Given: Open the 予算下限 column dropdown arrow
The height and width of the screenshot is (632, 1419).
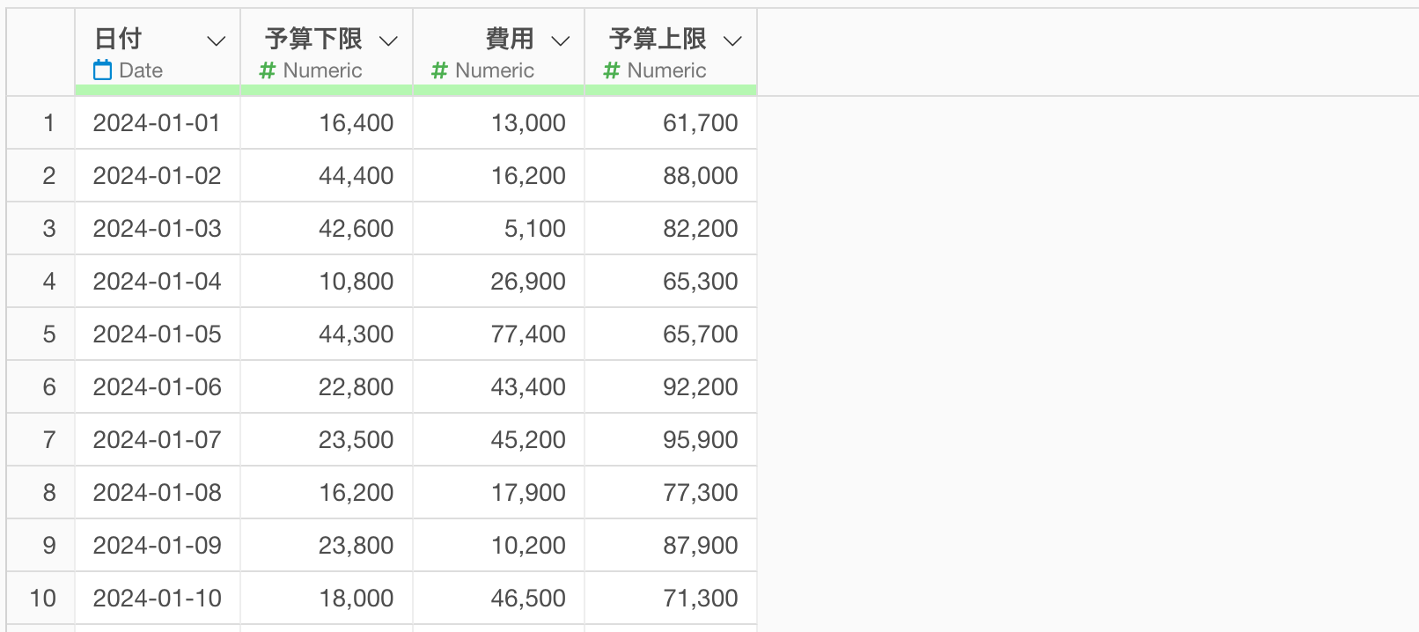Looking at the screenshot, I should [388, 40].
